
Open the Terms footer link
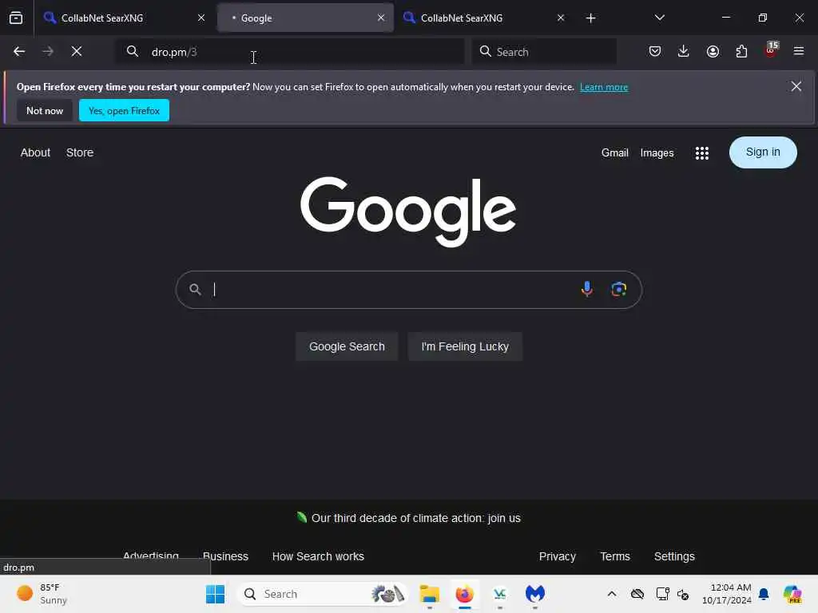[x=615, y=556]
